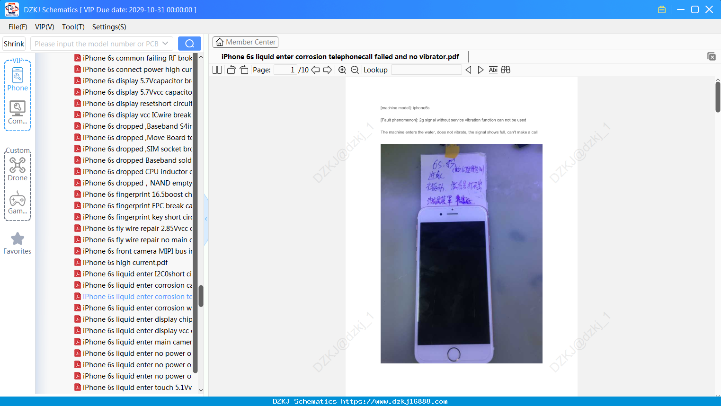Collapse the file list panel handle
This screenshot has width=721, height=406.
[x=206, y=219]
